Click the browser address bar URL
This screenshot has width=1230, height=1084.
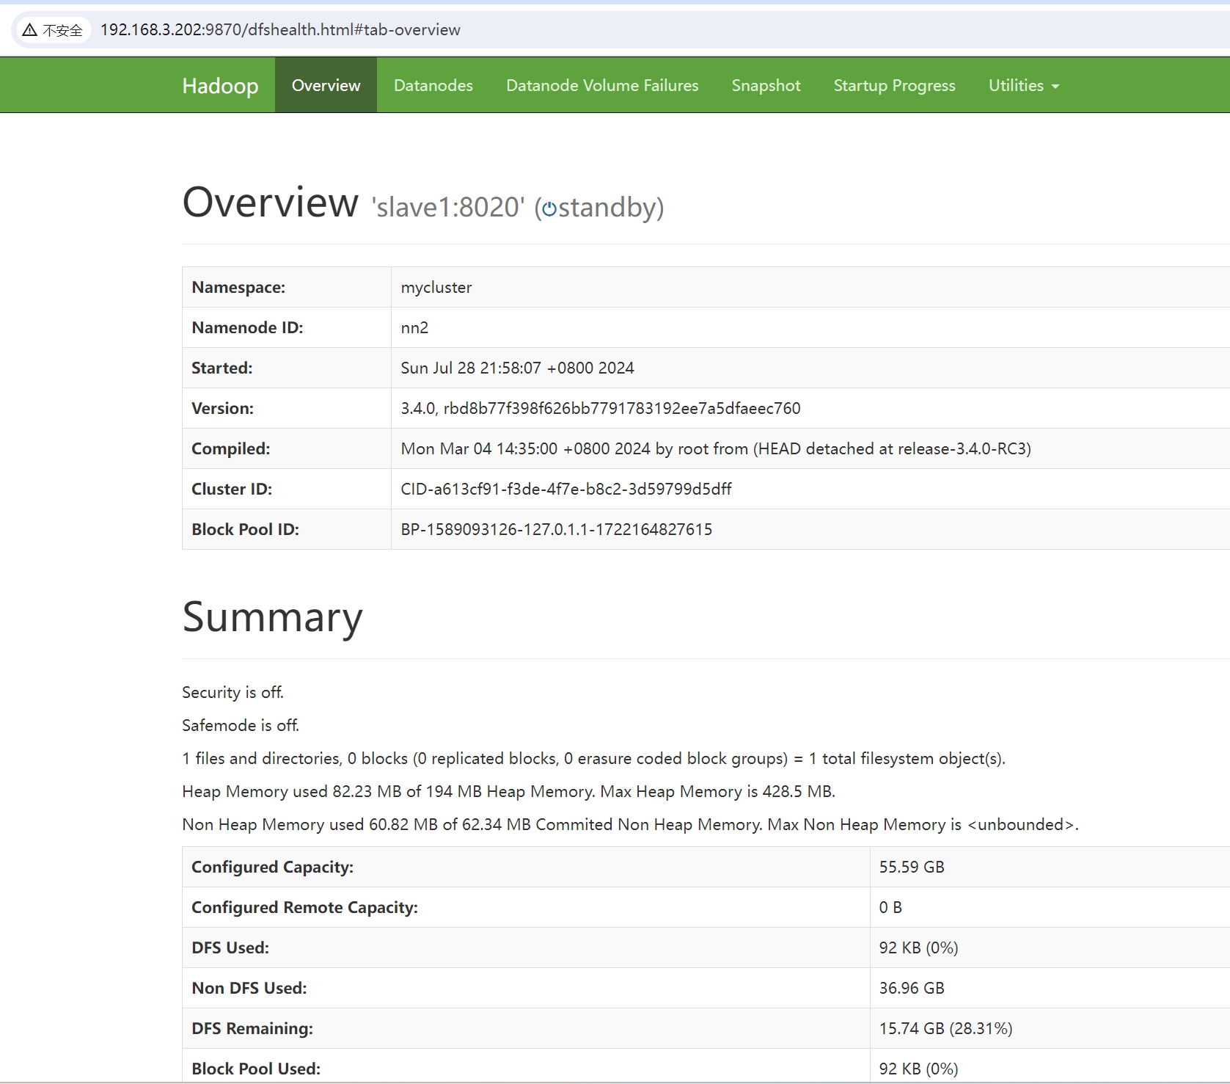280,30
